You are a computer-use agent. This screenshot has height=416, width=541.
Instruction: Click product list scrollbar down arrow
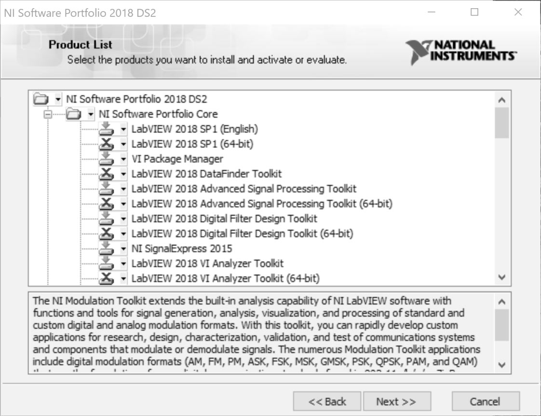point(502,277)
